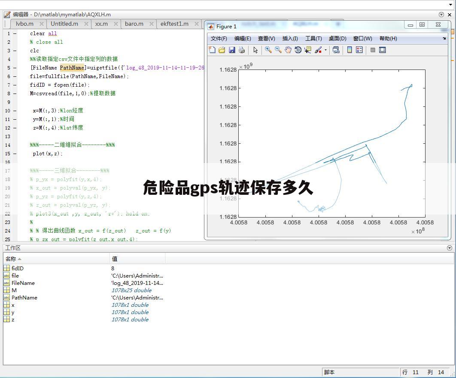Open the 编辑(E) menu in Figure 1
Screen dimensions: 456x378
click(x=243, y=39)
